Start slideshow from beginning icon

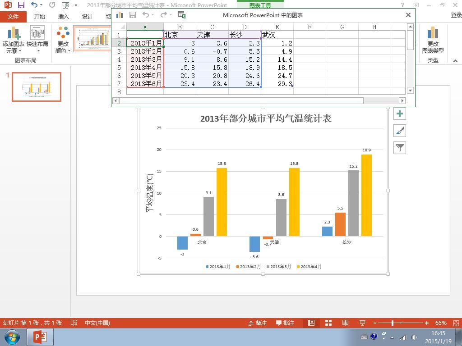click(x=65, y=5)
